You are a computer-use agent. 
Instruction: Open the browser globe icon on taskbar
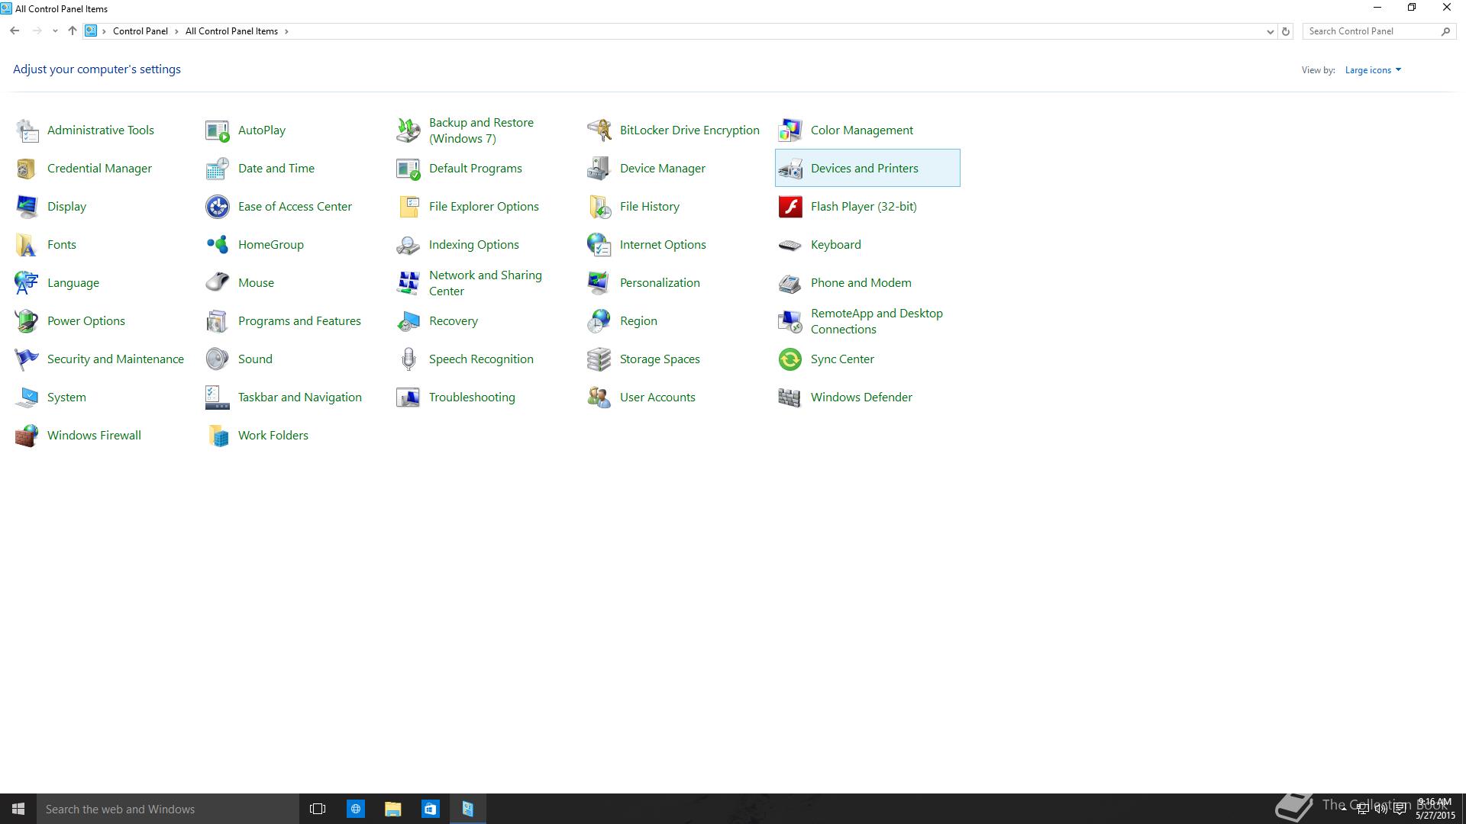[356, 809]
